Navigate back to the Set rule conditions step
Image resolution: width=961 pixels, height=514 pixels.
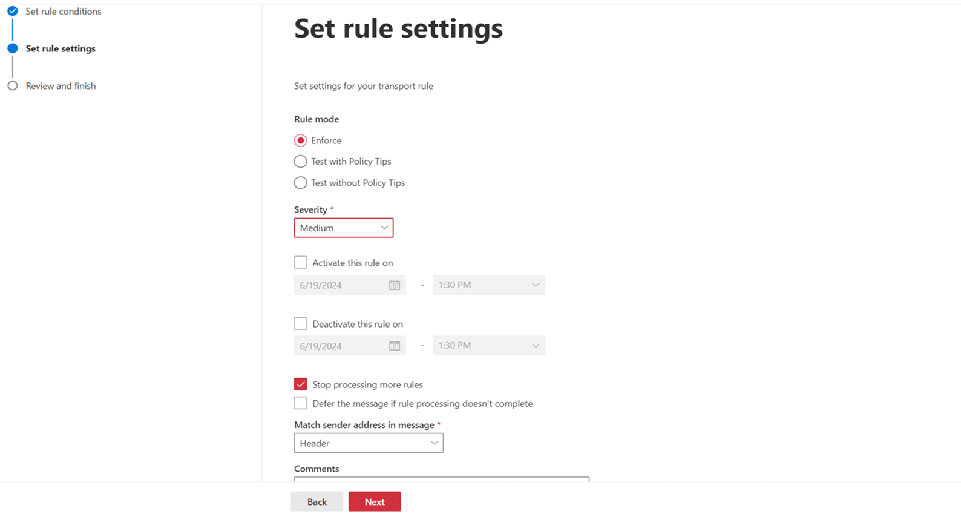click(x=62, y=11)
